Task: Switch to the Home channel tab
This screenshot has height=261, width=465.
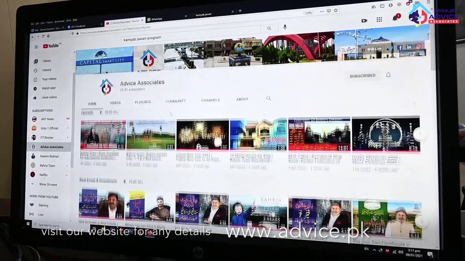Action: coord(92,104)
